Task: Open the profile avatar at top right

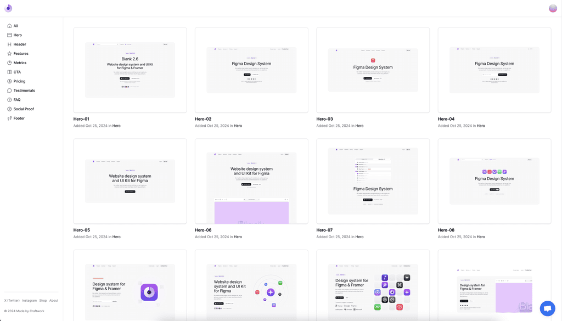Action: click(553, 8)
